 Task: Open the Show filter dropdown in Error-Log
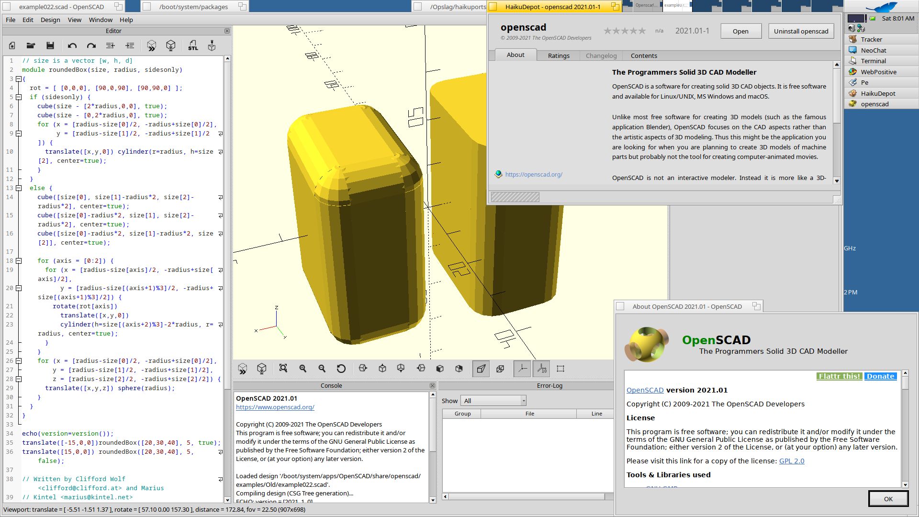pos(493,401)
